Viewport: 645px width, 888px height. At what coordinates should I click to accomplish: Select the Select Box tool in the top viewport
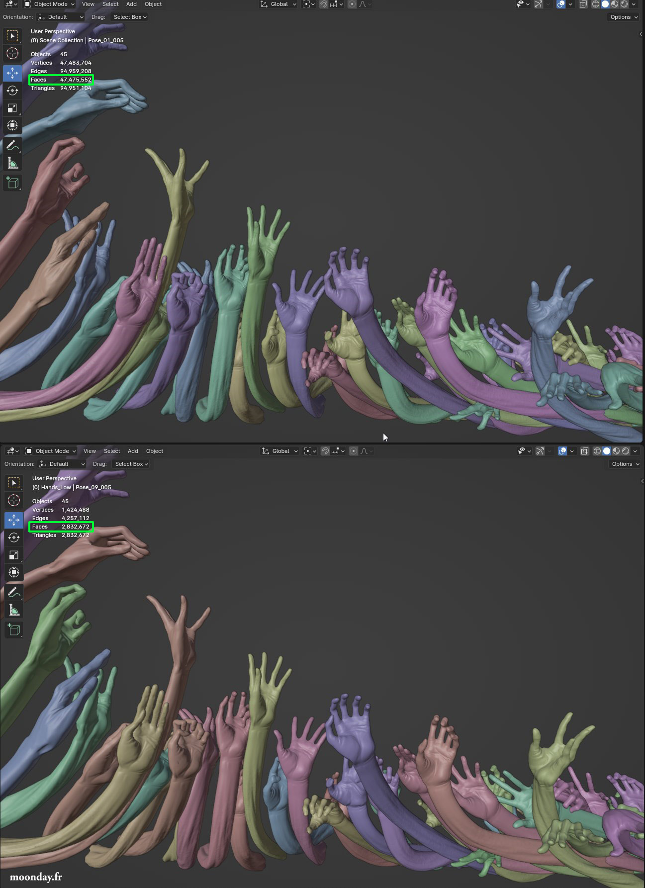(12, 36)
